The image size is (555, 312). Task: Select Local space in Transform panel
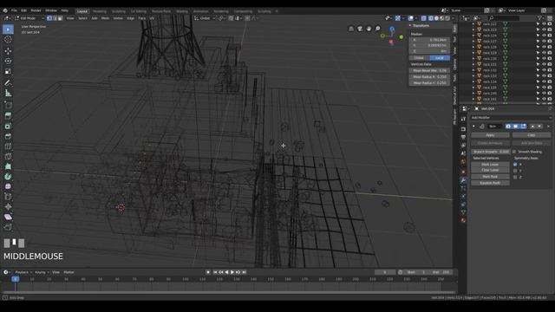point(440,58)
